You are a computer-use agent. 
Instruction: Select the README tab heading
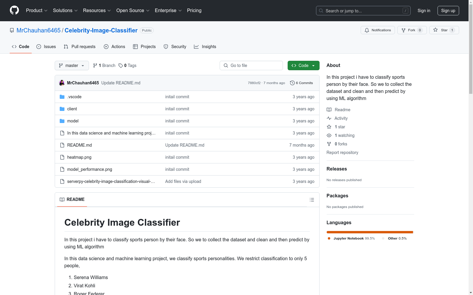click(72, 199)
